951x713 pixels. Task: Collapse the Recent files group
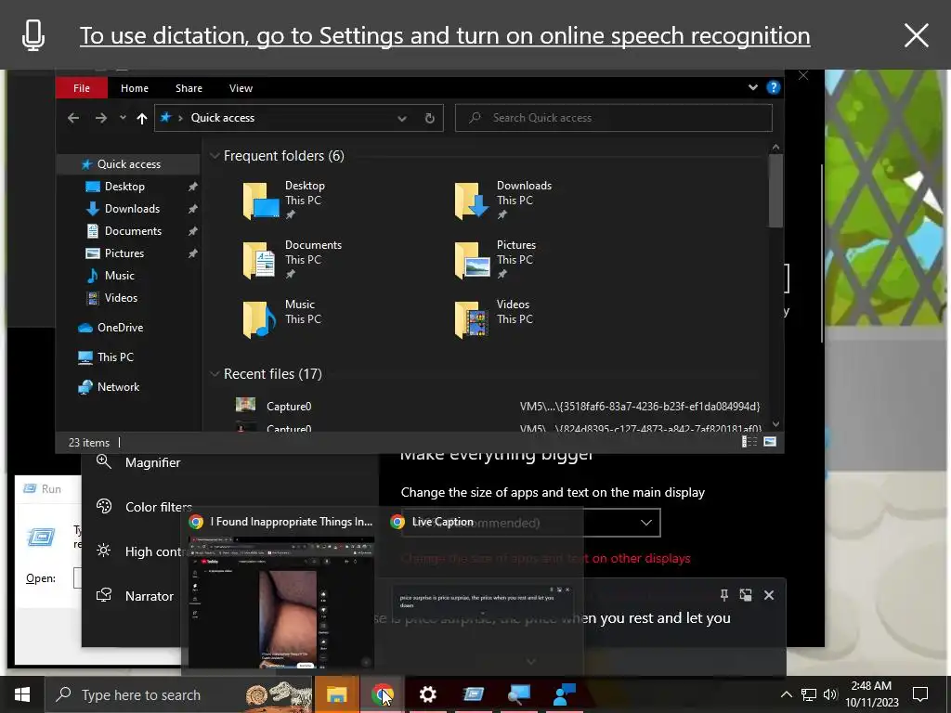click(x=215, y=374)
